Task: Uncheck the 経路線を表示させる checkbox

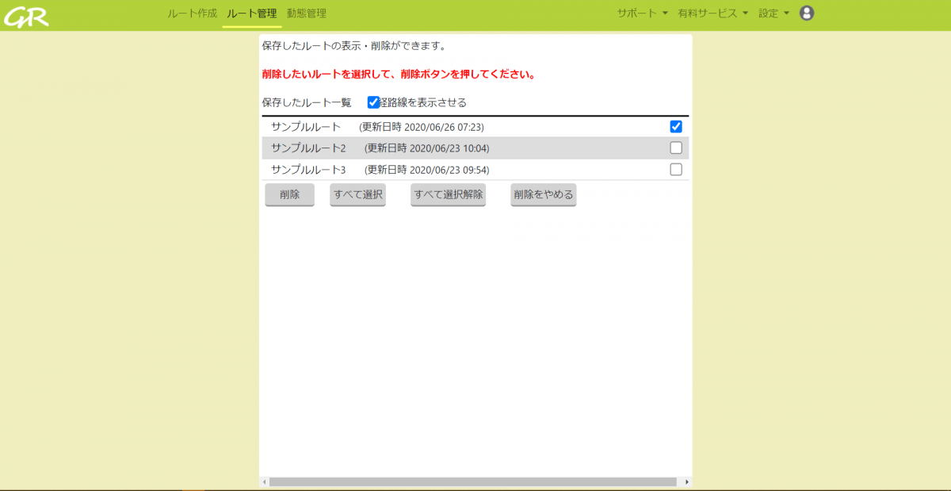Action: tap(372, 102)
